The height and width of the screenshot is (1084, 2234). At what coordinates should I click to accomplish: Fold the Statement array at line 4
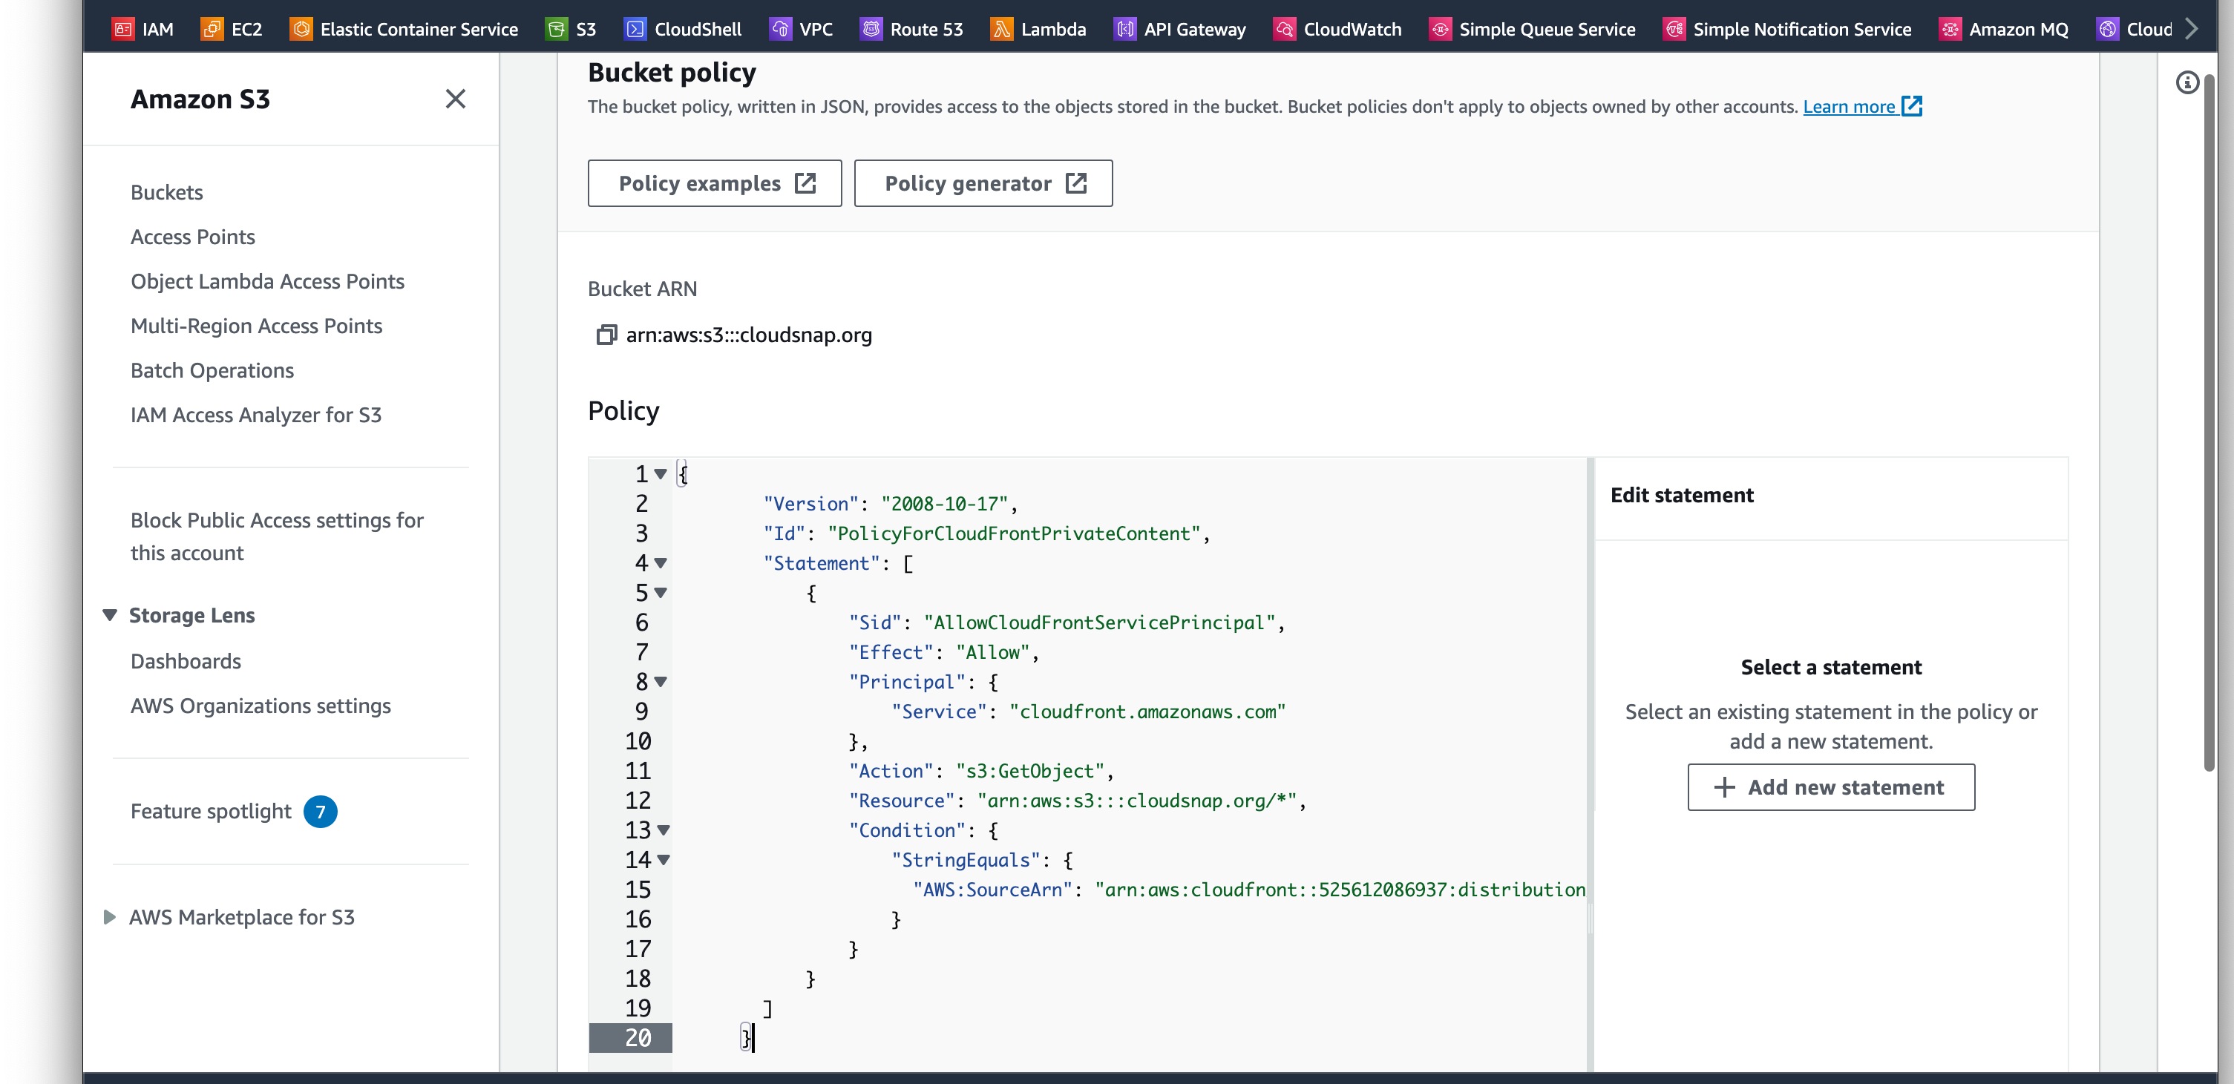(661, 564)
